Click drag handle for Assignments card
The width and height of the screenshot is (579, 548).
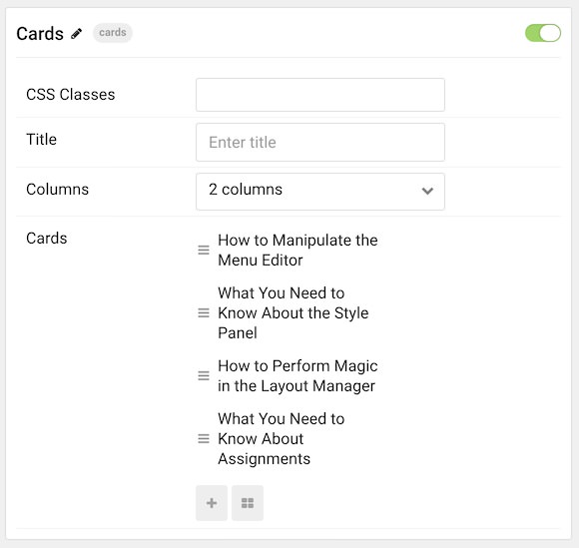click(x=204, y=438)
